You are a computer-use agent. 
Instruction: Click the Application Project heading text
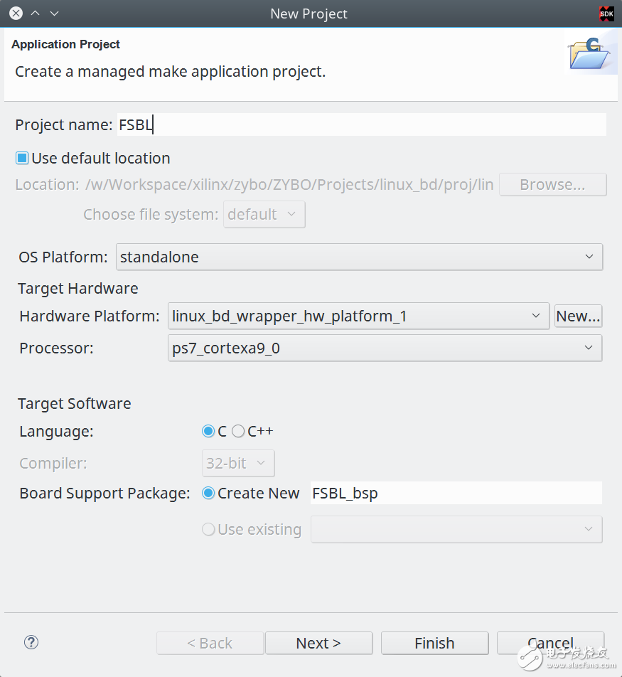65,44
